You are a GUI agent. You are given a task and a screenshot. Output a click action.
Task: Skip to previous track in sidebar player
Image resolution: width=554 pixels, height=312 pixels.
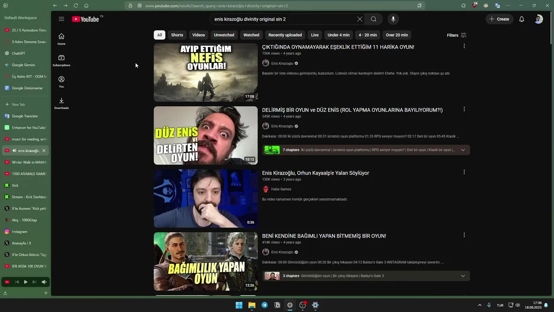17,282
